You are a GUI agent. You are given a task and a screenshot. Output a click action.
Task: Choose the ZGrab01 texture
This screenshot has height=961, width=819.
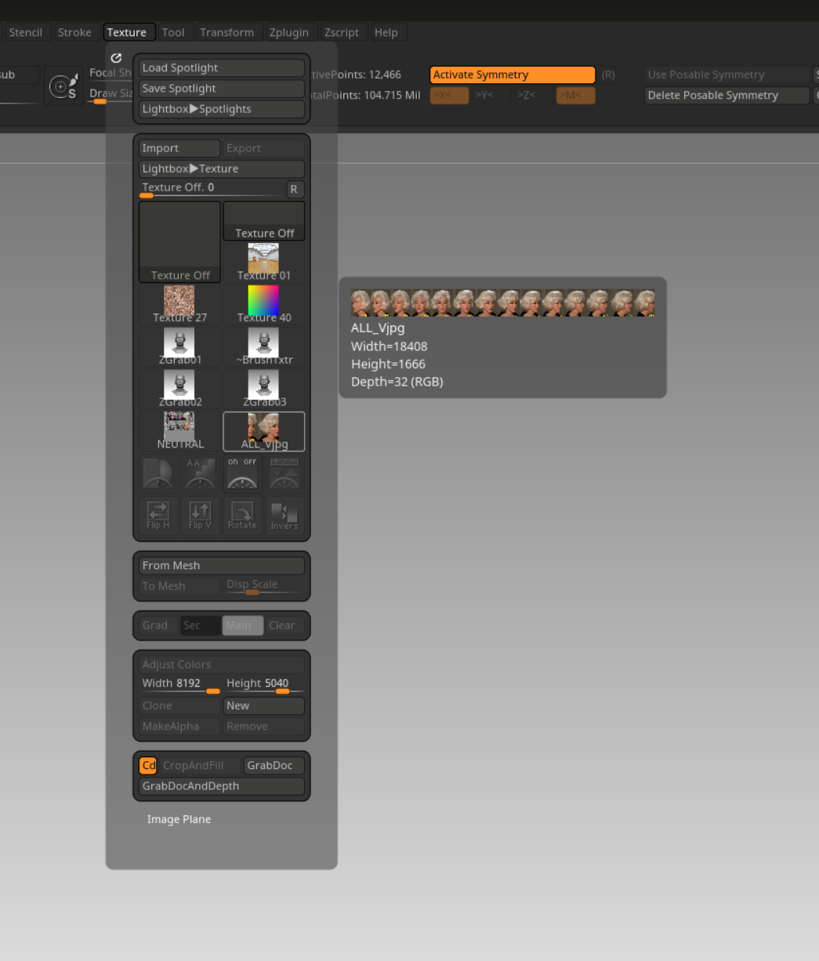pos(180,347)
